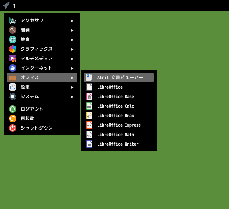The width and height of the screenshot is (229, 209).
Task: Open the アクセサリ menu label
Action: 32,21
